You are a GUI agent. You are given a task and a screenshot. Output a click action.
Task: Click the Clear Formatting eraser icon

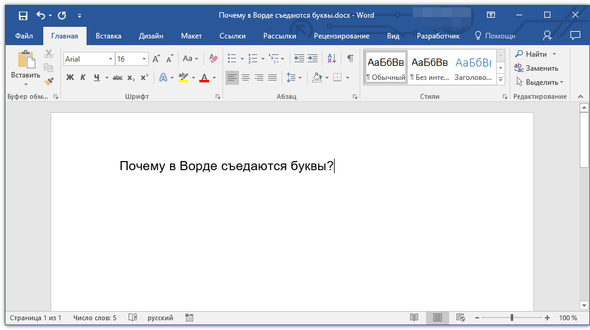pyautogui.click(x=213, y=59)
